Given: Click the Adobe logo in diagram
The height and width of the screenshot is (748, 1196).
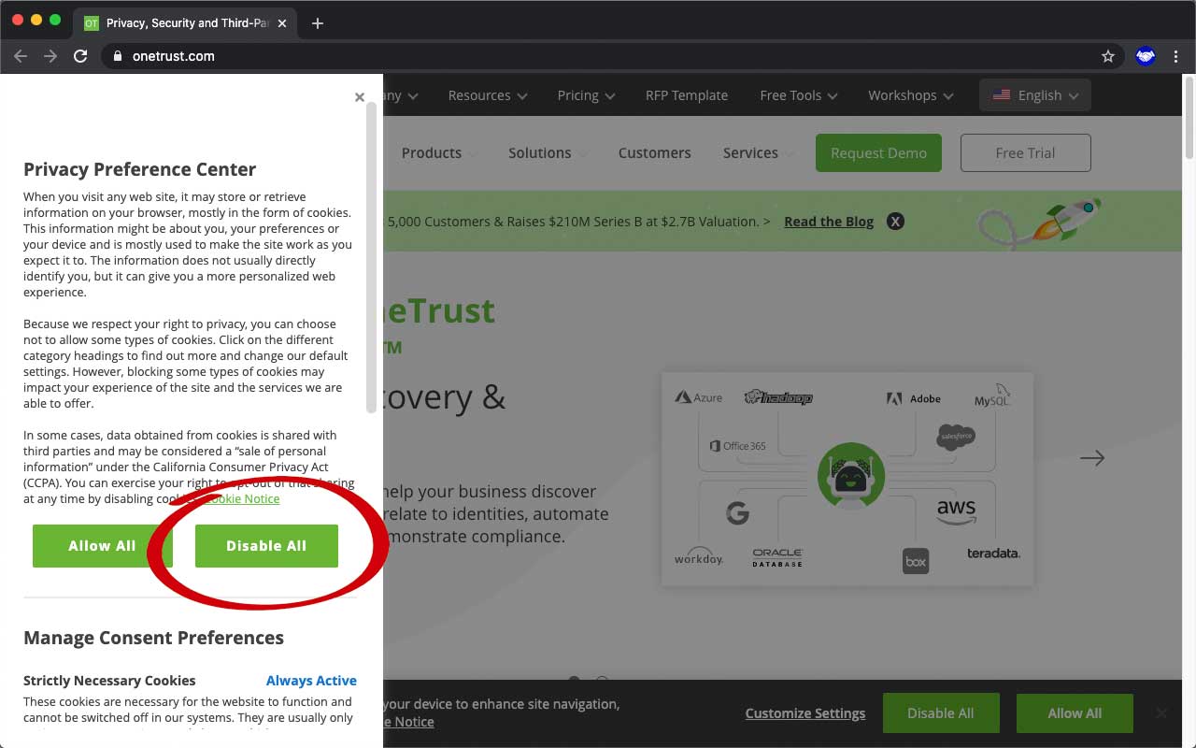Looking at the screenshot, I should click(x=913, y=398).
